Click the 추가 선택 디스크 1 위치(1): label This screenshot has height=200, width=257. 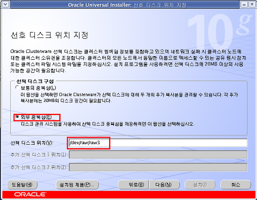(x=39, y=155)
